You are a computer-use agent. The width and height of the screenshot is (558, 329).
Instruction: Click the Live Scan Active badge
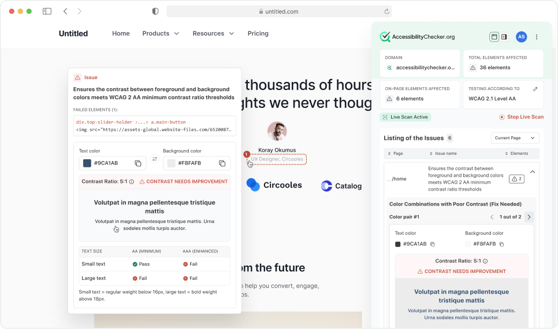[x=406, y=117]
